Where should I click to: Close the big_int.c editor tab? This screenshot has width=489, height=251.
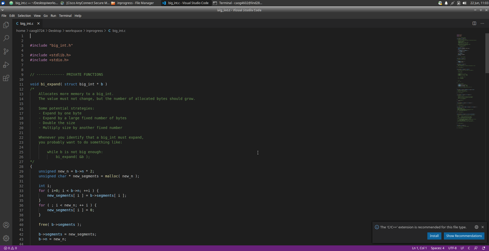(x=38, y=23)
